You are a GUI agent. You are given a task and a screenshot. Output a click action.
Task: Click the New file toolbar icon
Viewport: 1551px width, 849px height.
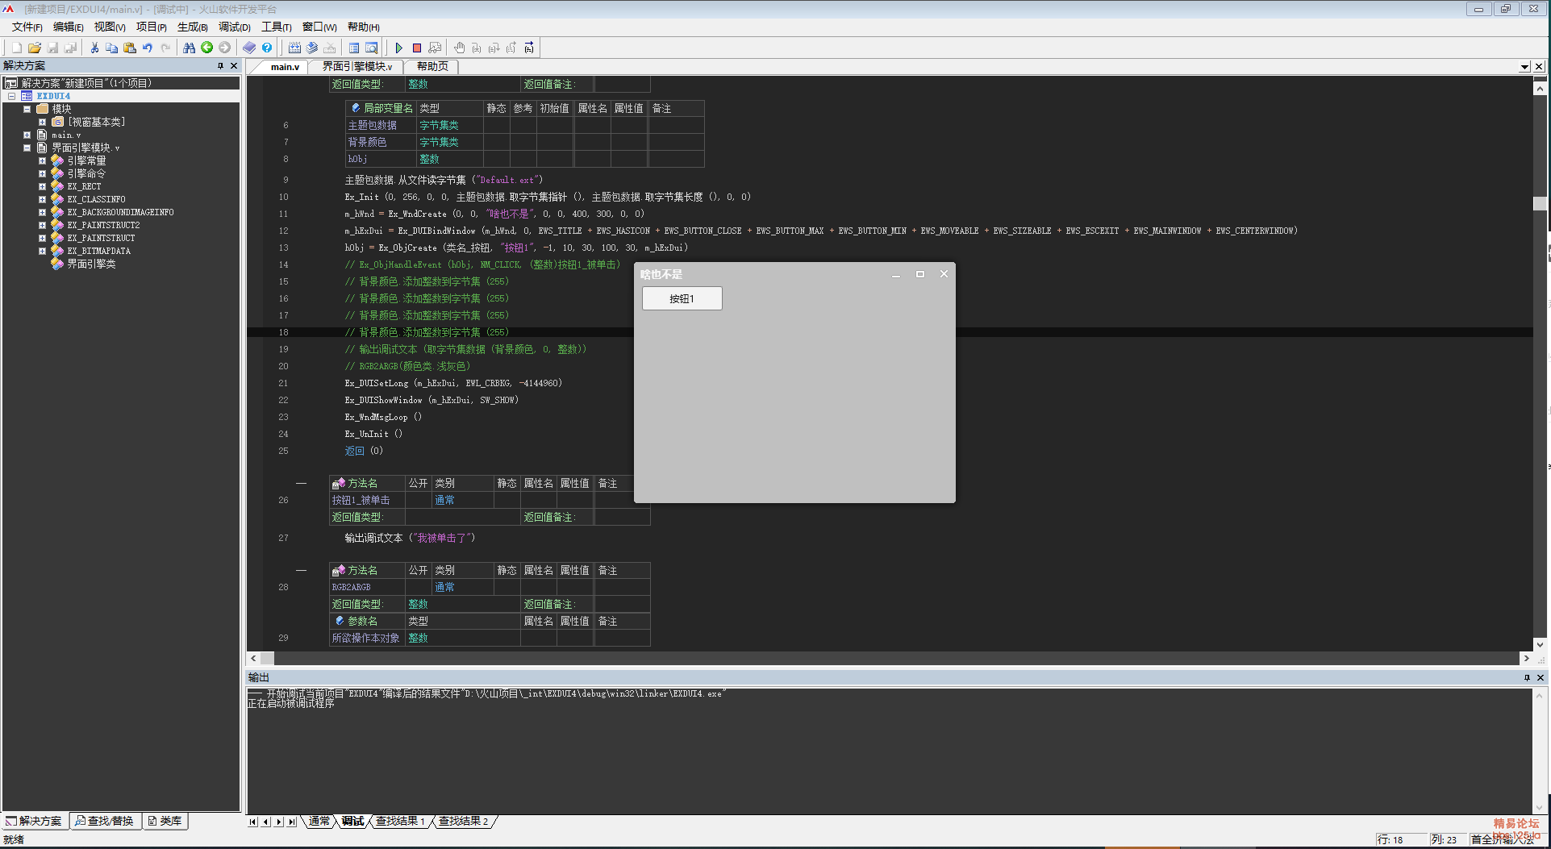click(x=16, y=48)
